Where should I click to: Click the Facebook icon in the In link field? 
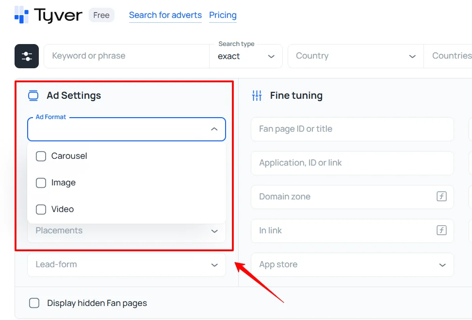click(441, 230)
